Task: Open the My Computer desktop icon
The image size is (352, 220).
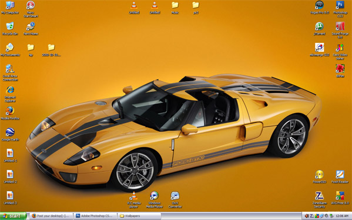Action: click(x=10, y=8)
